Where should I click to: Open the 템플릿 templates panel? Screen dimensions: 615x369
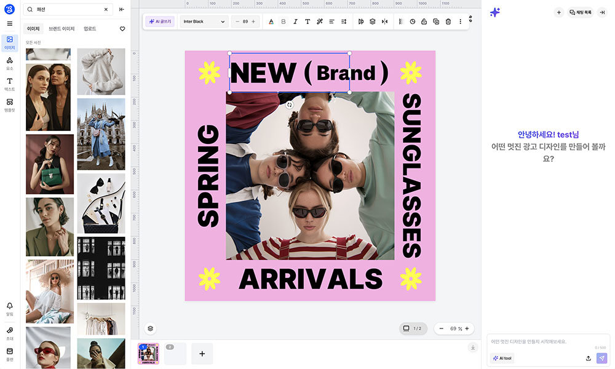coord(9,105)
